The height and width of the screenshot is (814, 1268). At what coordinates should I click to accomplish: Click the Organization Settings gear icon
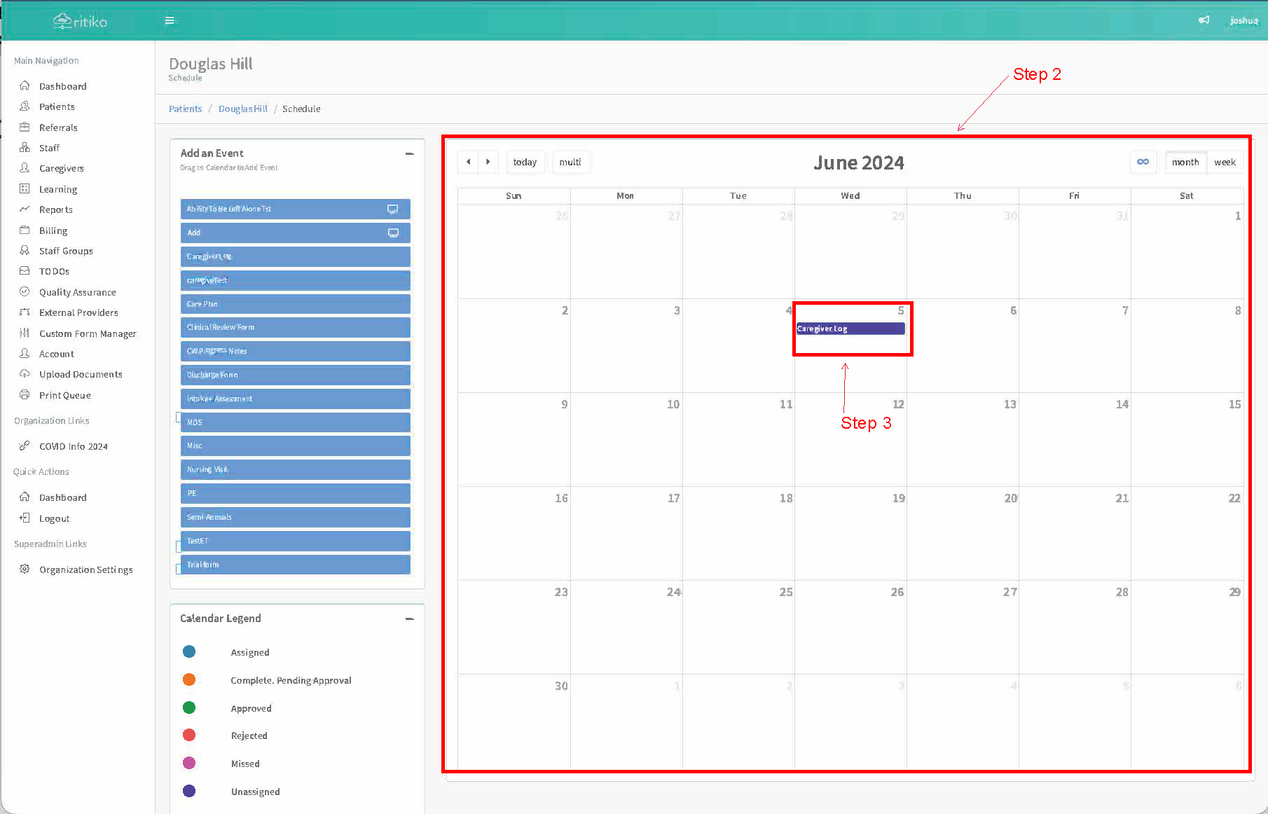(x=25, y=570)
